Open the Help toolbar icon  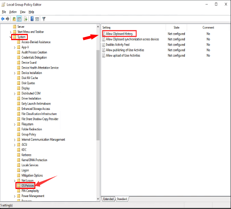[32, 19]
